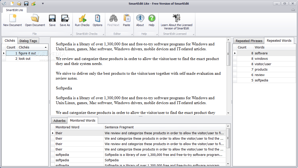This screenshot has width=298, height=168.
Task: Select the Repeated Words tab
Action: click(x=279, y=40)
